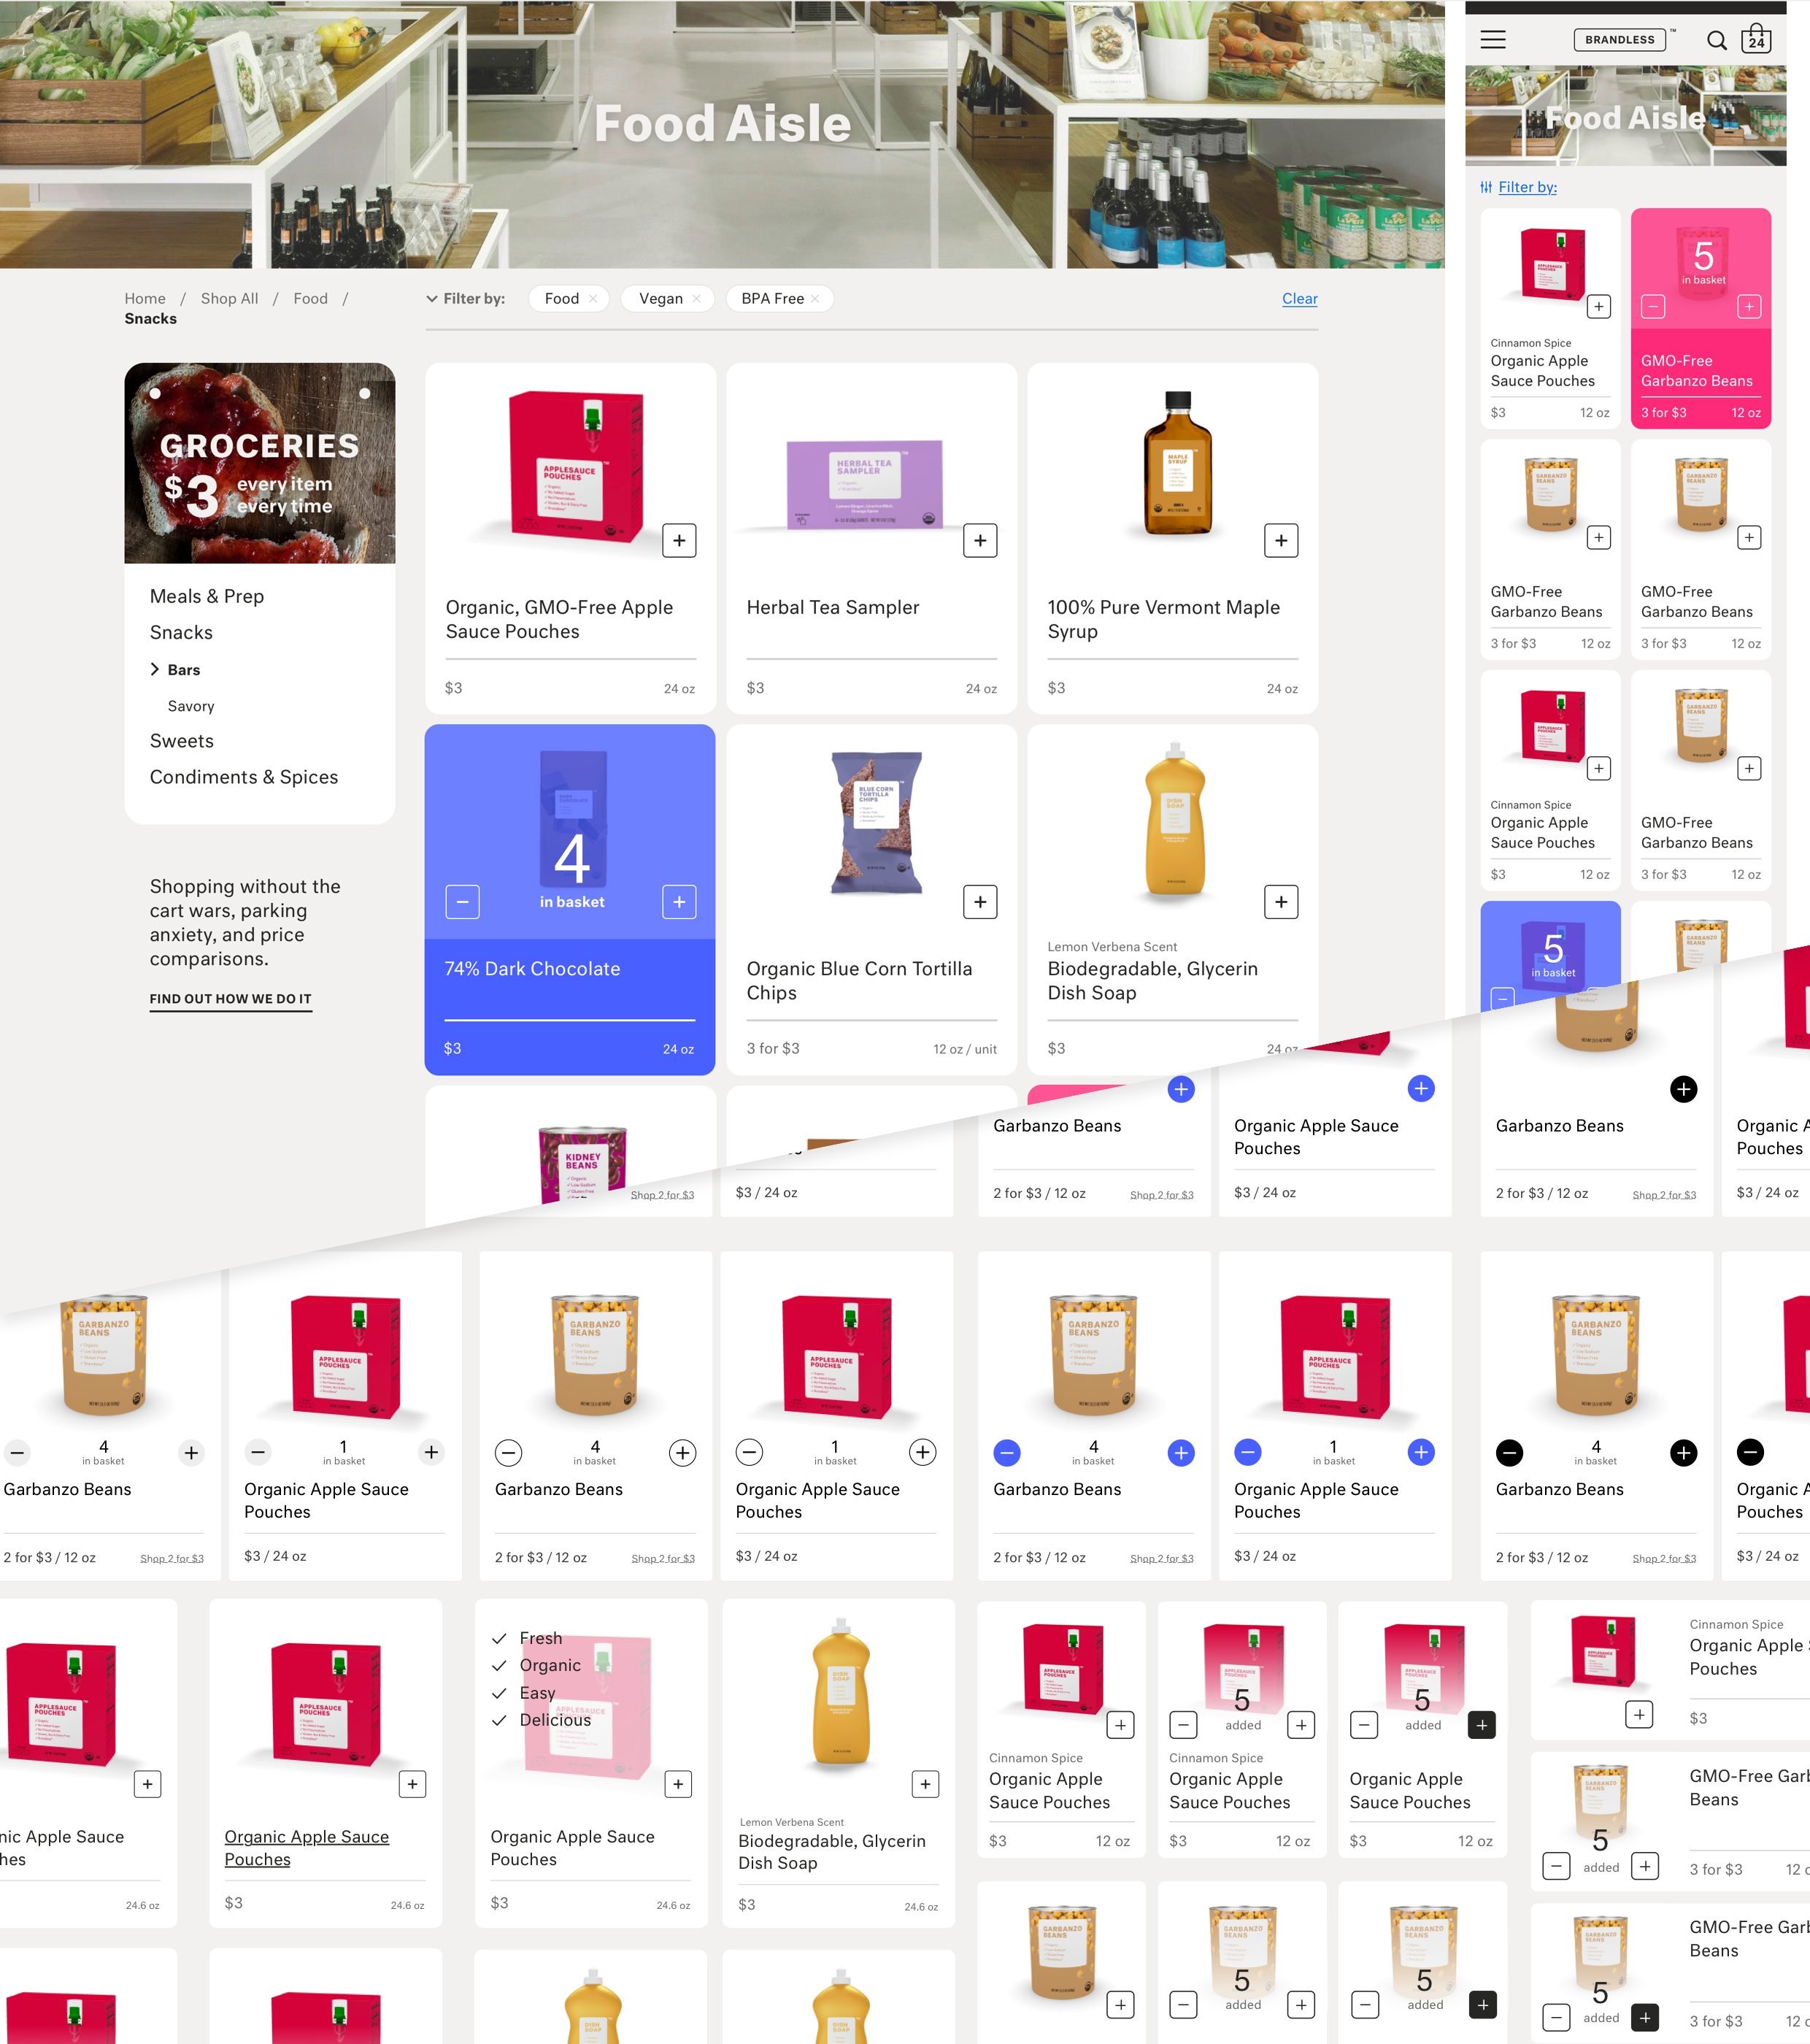Open Condiments & Spices category
Screen dimensions: 1810x2044
[244, 777]
